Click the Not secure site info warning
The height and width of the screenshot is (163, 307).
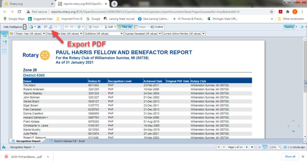click(x=37, y=12)
